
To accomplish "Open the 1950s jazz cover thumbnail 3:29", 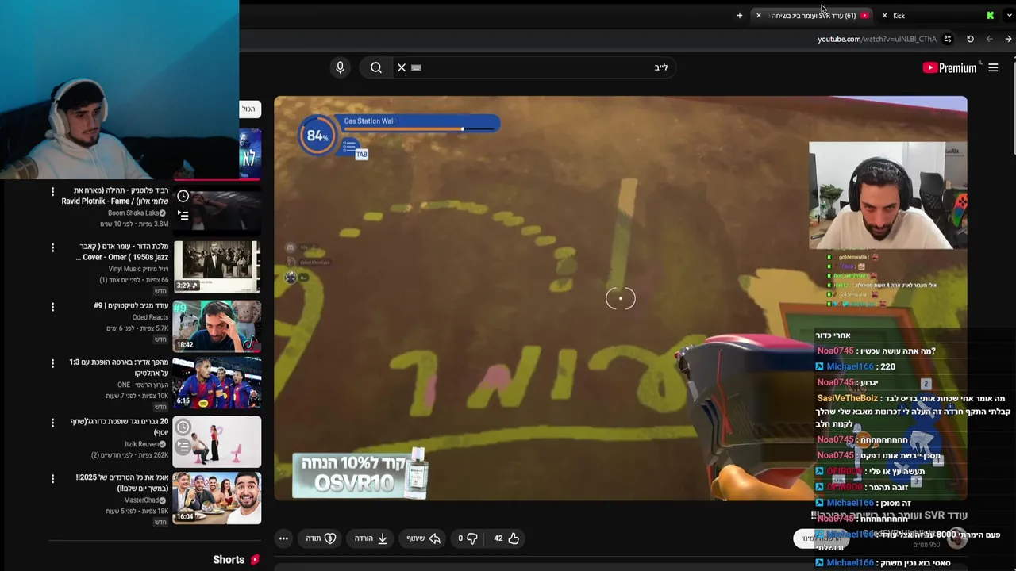I will [217, 266].
